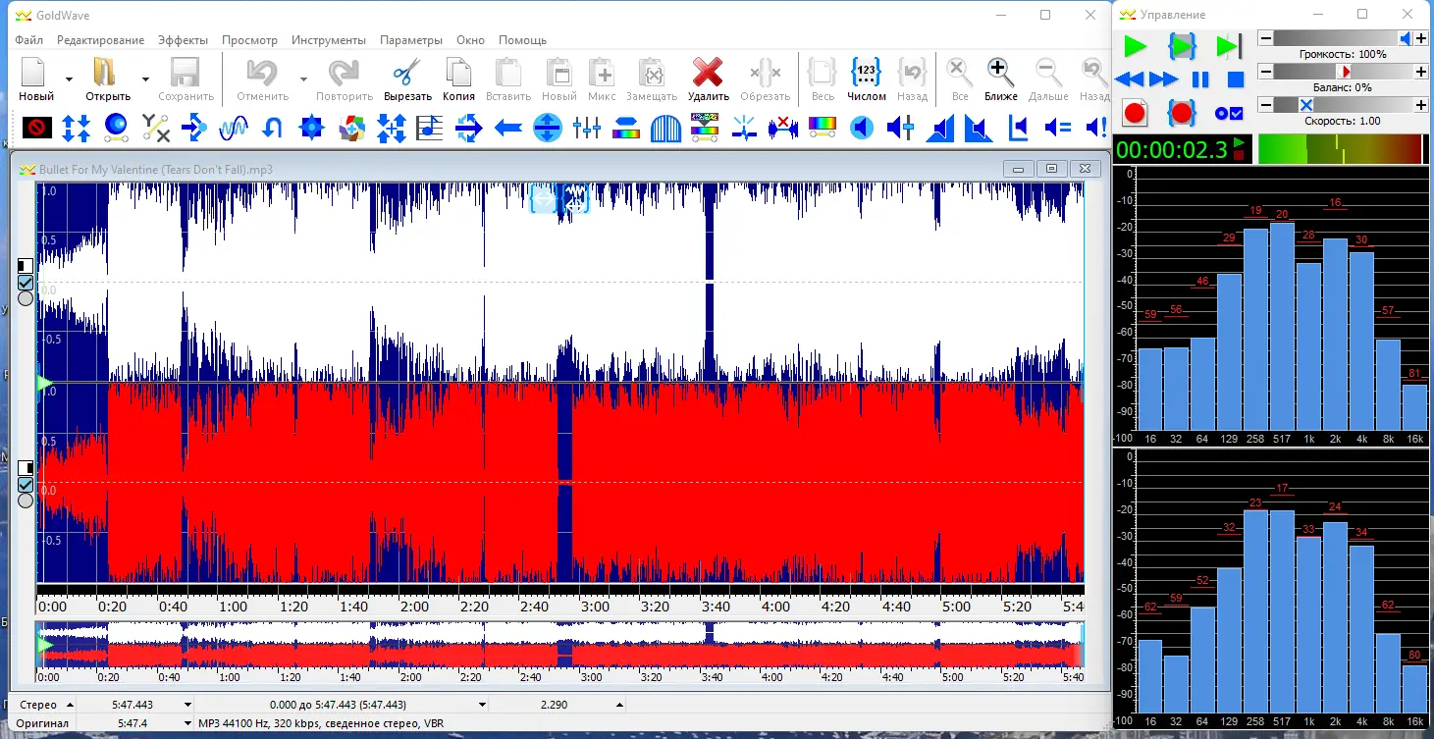
Task: Pause playback with the blue pause button
Action: pyautogui.click(x=1200, y=79)
